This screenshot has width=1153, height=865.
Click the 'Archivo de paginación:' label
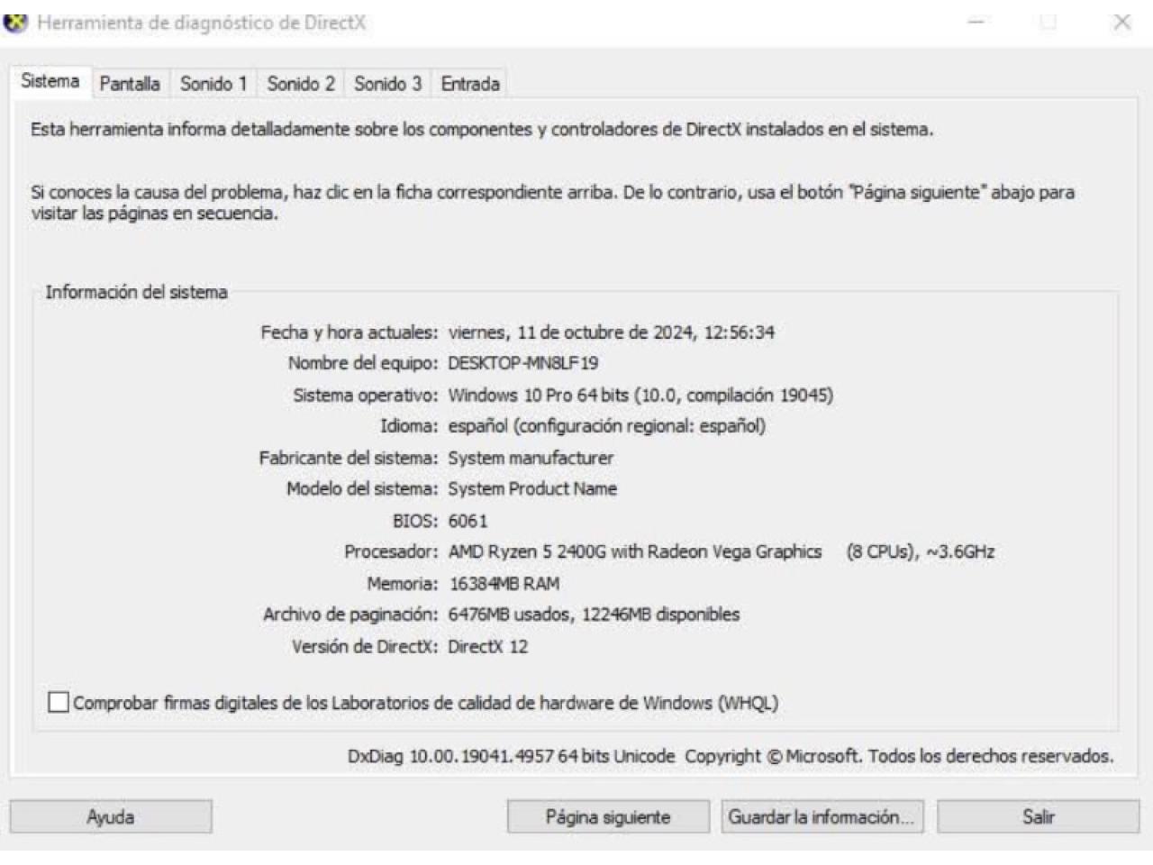coord(350,615)
